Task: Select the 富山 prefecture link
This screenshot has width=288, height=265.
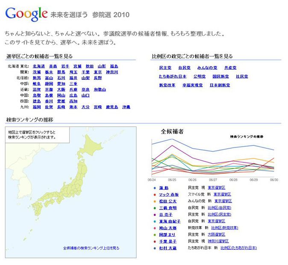Action: click(49, 78)
